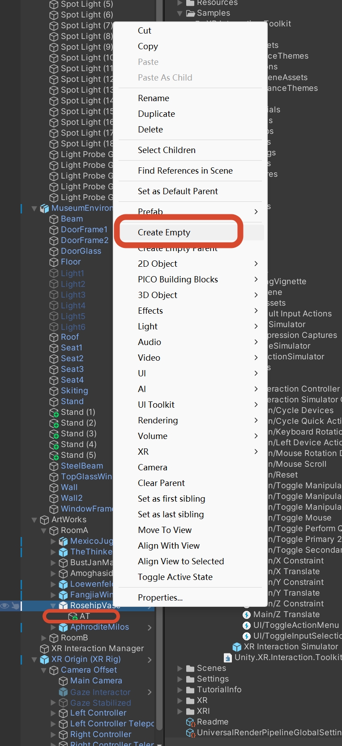Image resolution: width=342 pixels, height=746 pixels.
Task: Click Delete in the context menu
Action: pyautogui.click(x=190, y=129)
